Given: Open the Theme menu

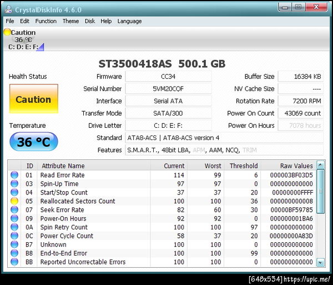Looking at the screenshot, I should pos(70,21).
